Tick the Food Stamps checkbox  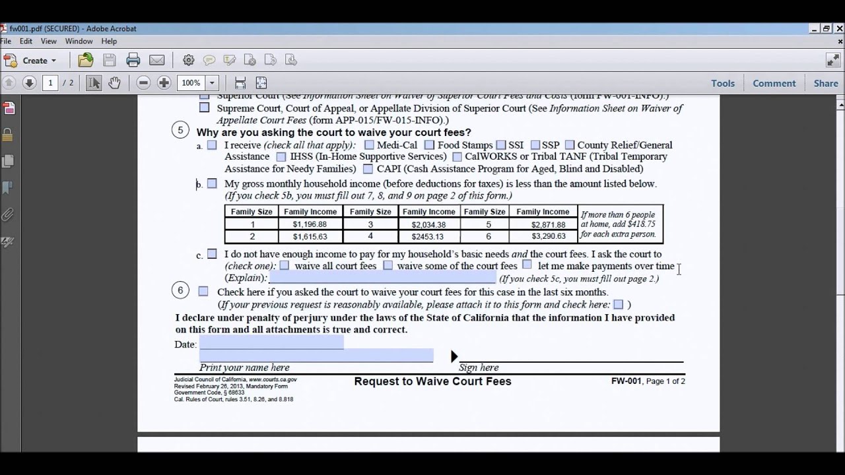point(429,145)
